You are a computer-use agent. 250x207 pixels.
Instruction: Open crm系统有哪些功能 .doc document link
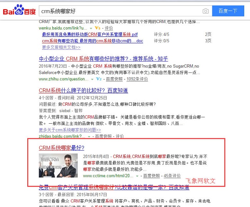click(92, 41)
